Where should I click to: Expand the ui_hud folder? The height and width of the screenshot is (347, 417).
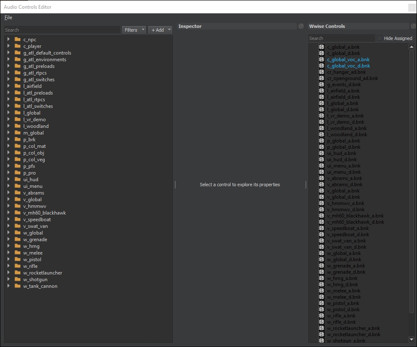point(8,180)
